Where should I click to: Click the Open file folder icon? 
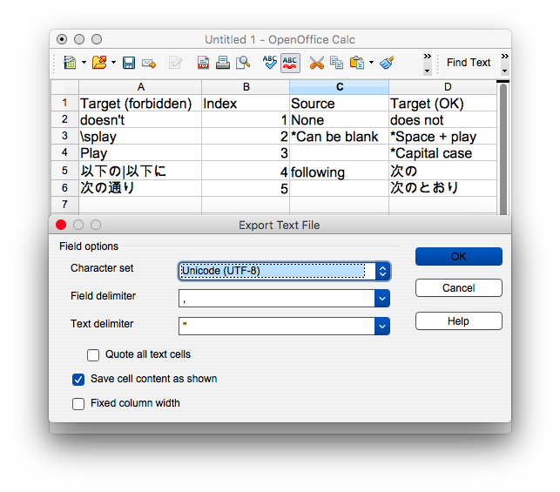pyautogui.click(x=99, y=63)
